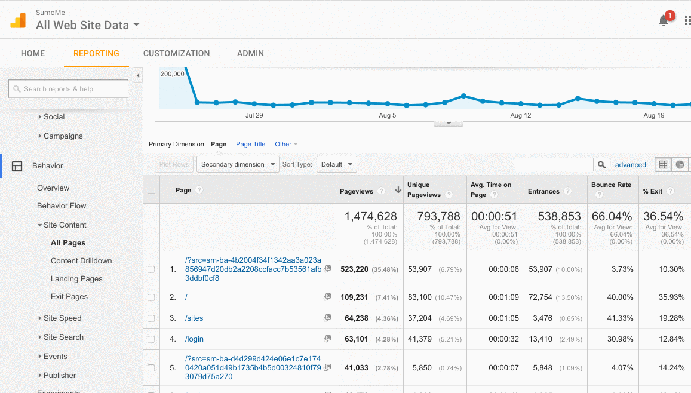Expand the Site Speed section
The image size is (691, 393).
tap(60, 318)
